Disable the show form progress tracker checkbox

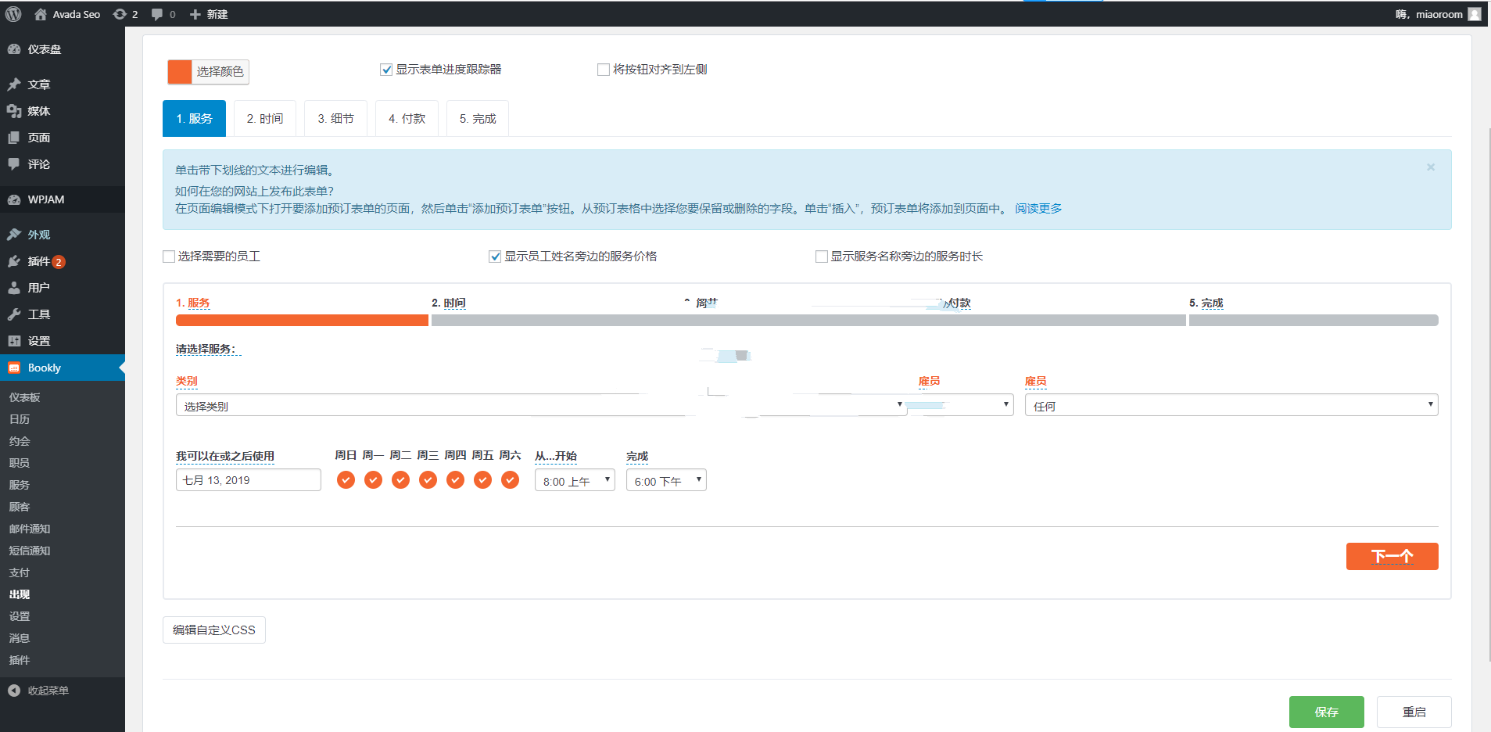click(386, 70)
